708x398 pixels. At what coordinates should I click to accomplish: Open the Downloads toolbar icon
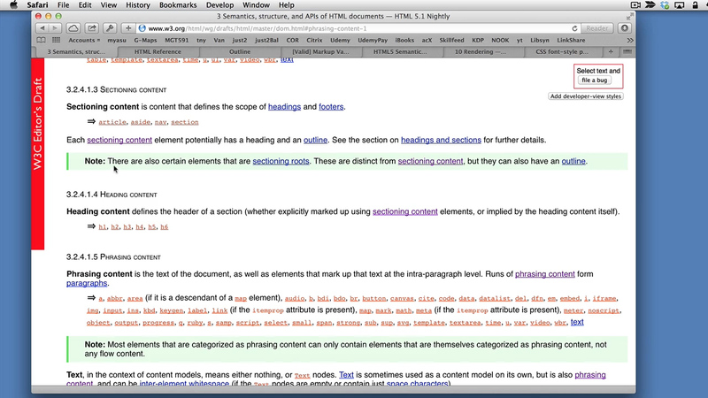625,28
